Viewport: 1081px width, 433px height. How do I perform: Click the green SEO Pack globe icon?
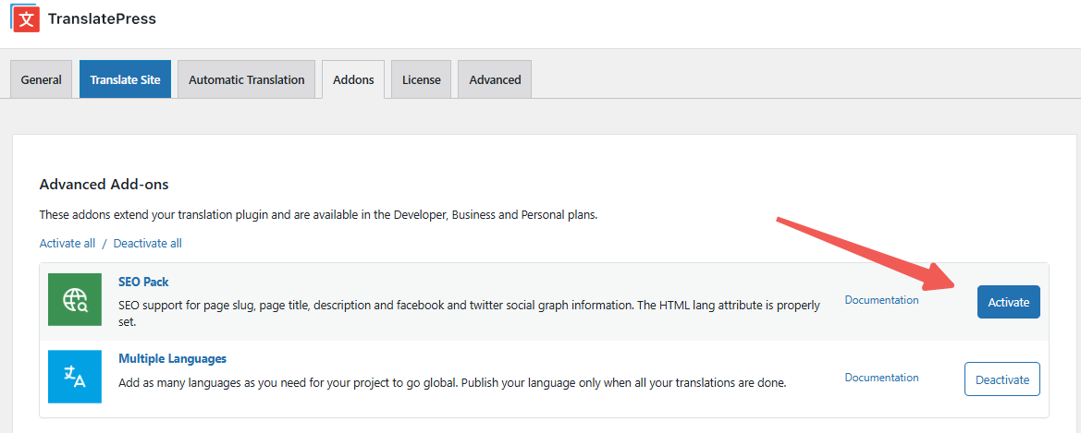pyautogui.click(x=75, y=299)
